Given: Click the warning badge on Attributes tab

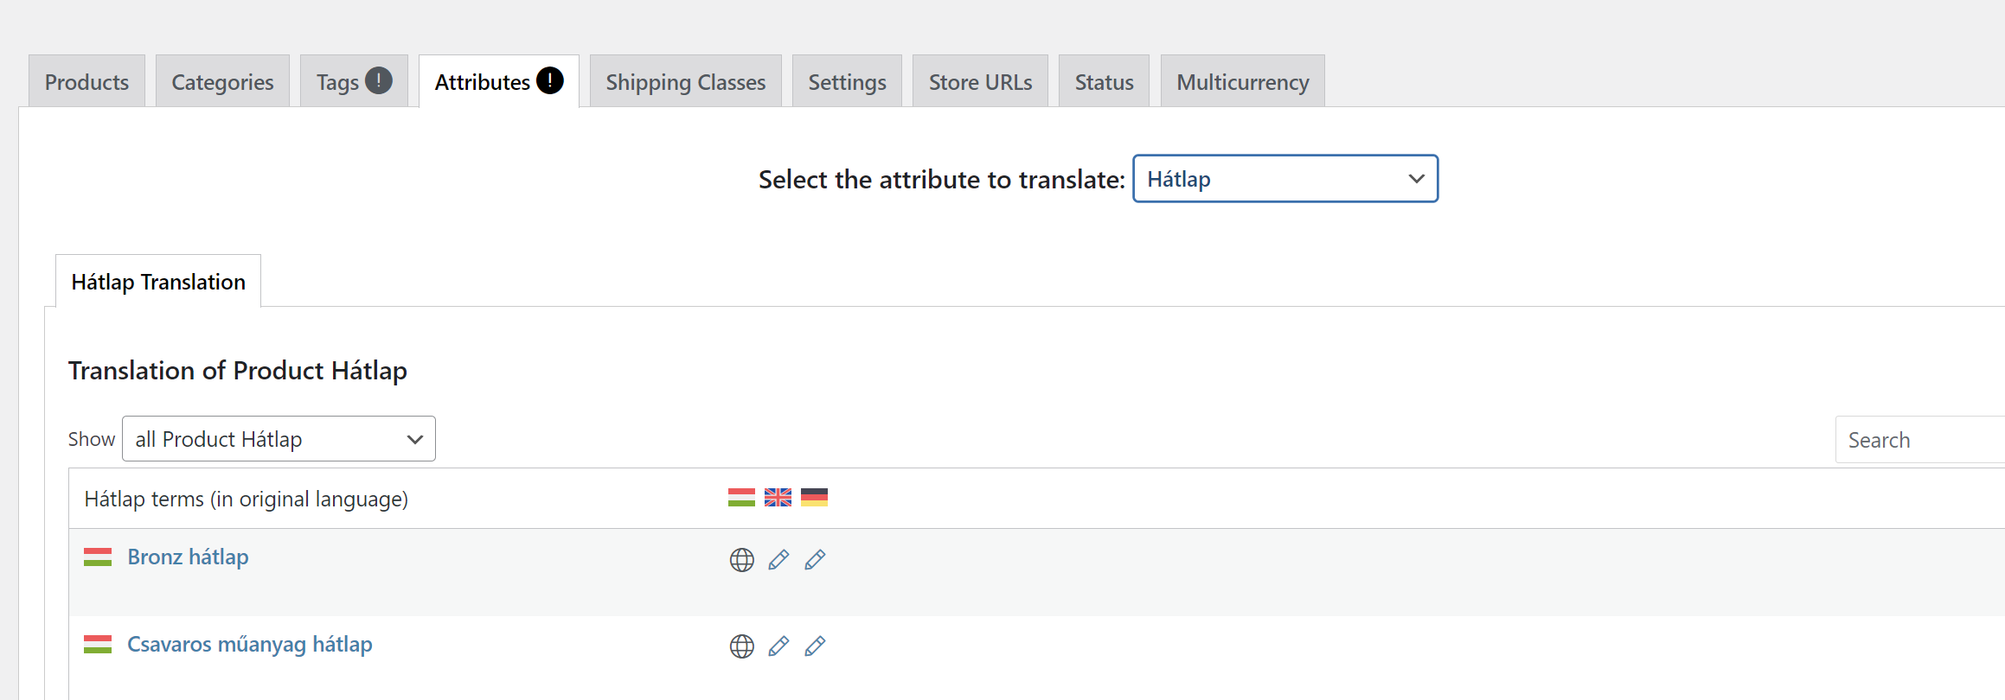Looking at the screenshot, I should point(550,80).
